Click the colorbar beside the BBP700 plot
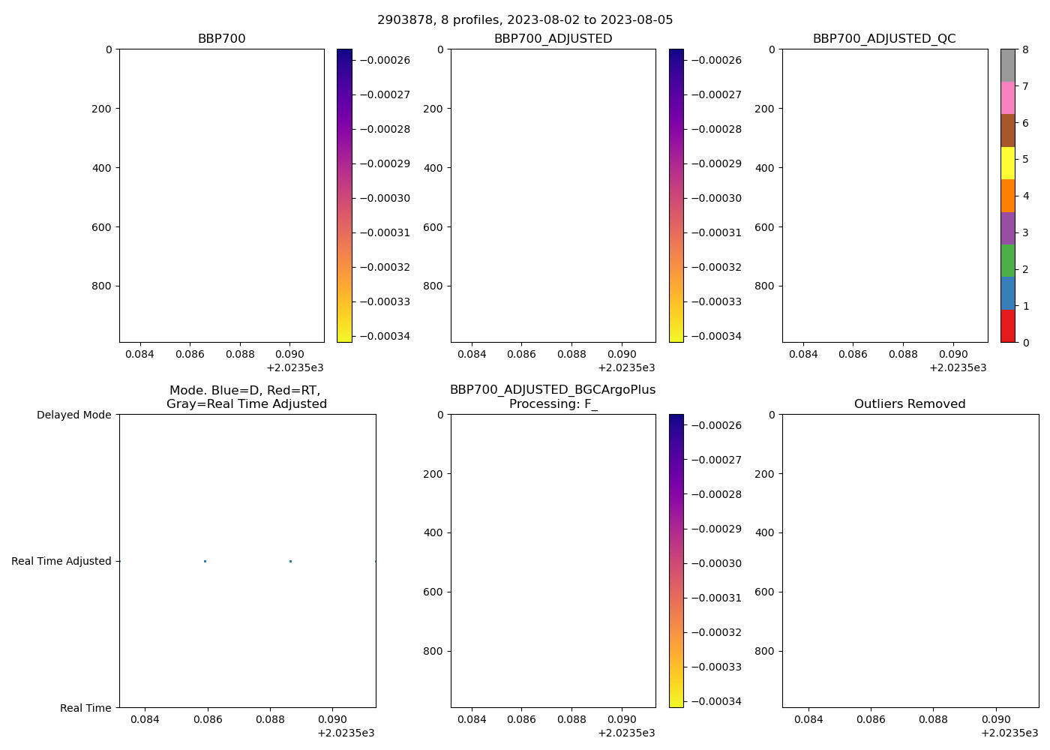This screenshot has height=750, width=1050. click(344, 195)
